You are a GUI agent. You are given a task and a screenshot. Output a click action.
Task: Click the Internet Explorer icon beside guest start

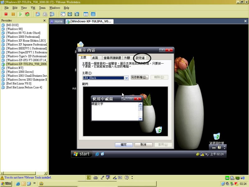pyautogui.click(x=97, y=154)
